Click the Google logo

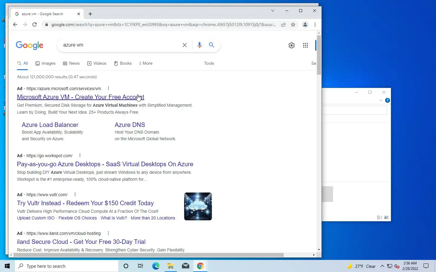30,45
